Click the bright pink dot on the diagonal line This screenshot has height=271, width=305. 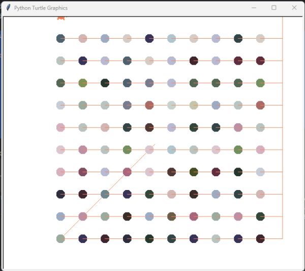pos(127,172)
